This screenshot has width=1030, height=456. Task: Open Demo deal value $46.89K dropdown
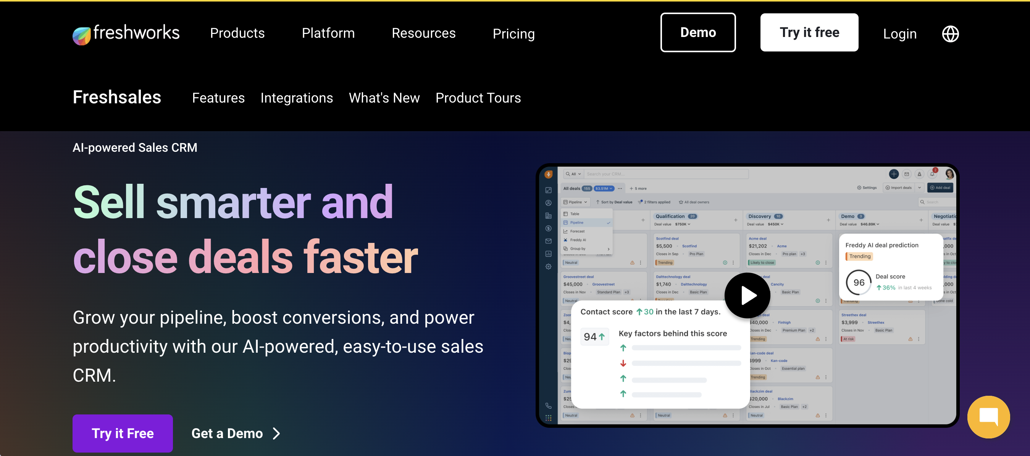click(x=870, y=225)
